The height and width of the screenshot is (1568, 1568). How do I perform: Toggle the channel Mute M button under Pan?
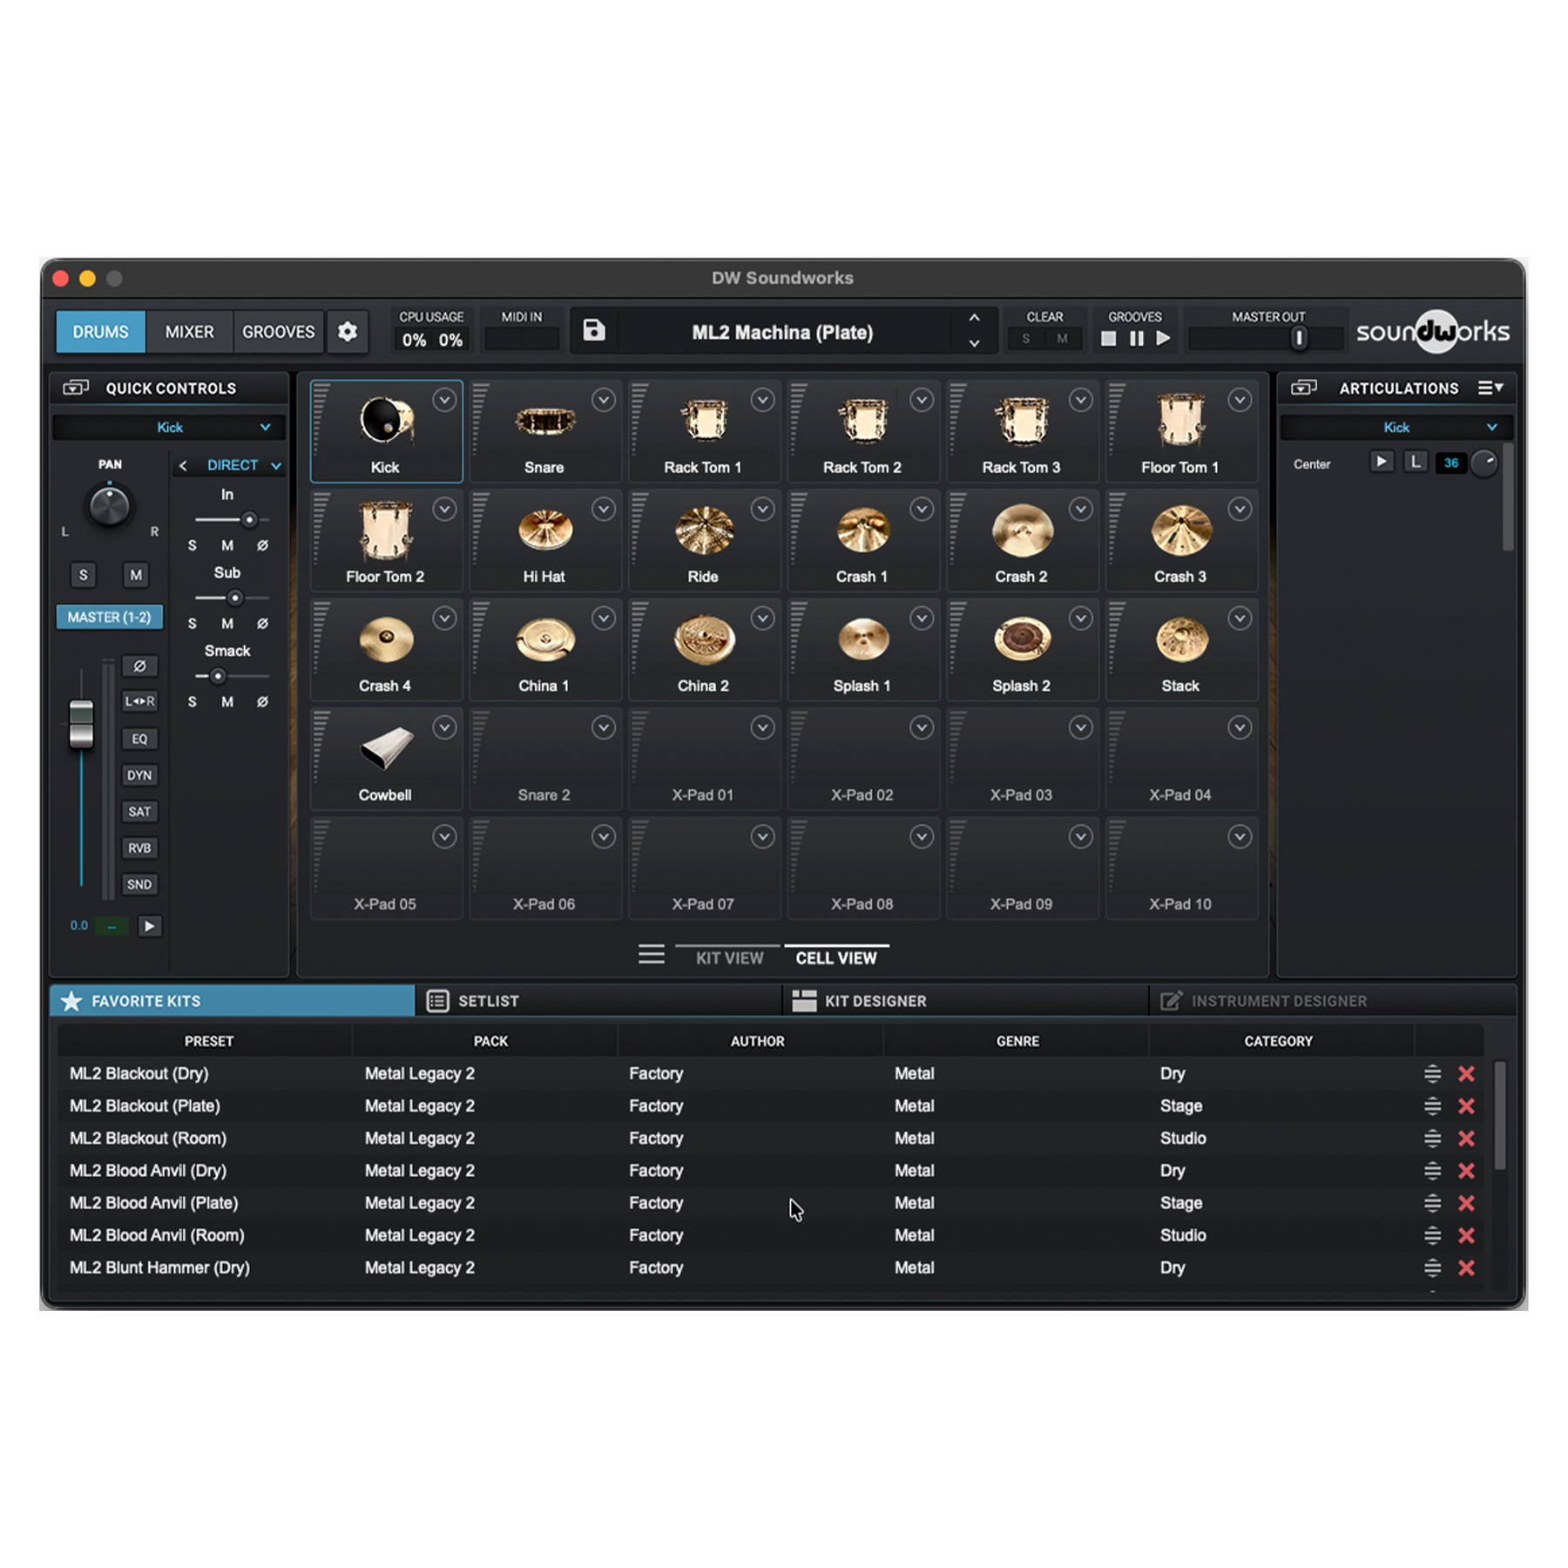click(136, 575)
